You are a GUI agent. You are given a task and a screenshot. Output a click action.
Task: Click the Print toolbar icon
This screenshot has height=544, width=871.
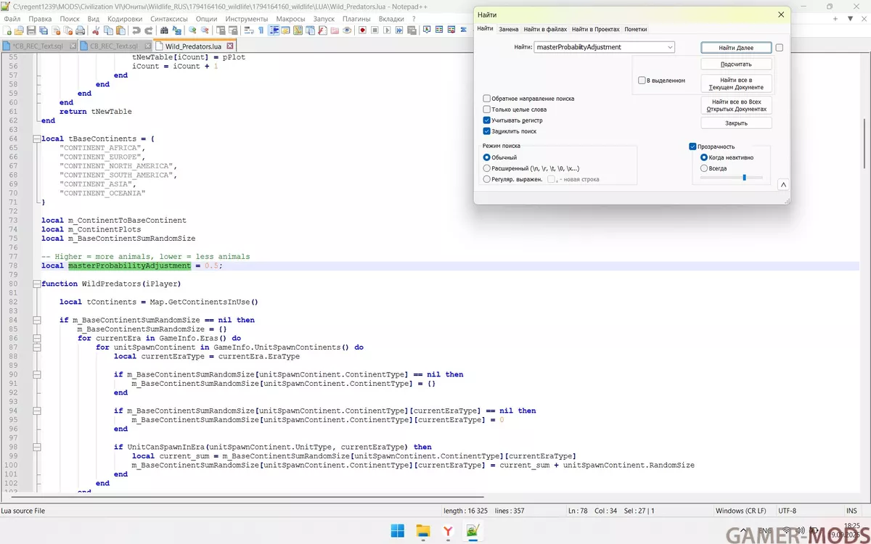80,30
